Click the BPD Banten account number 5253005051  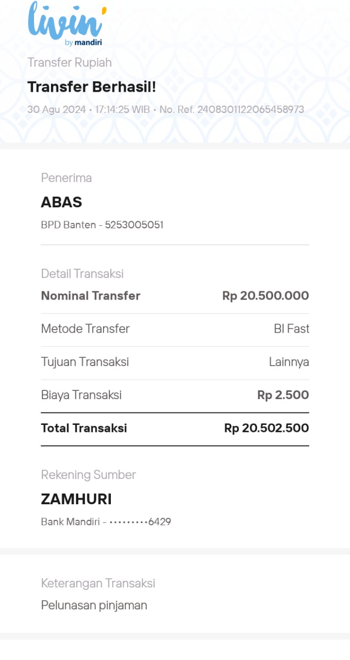pos(134,225)
